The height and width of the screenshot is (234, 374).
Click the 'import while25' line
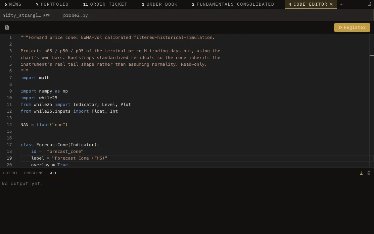pyautogui.click(x=39, y=98)
